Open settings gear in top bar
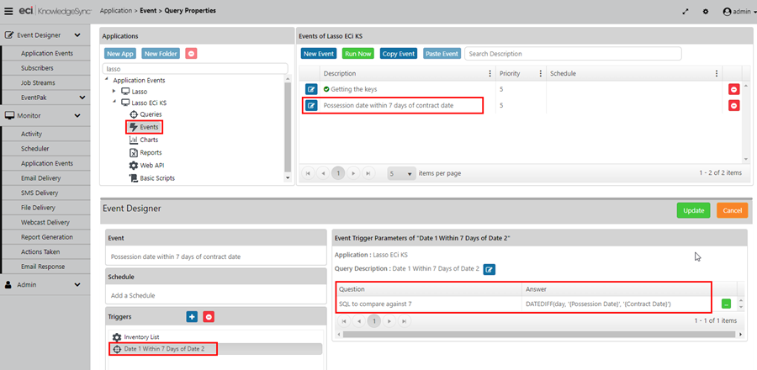The width and height of the screenshot is (757, 370). click(x=706, y=12)
